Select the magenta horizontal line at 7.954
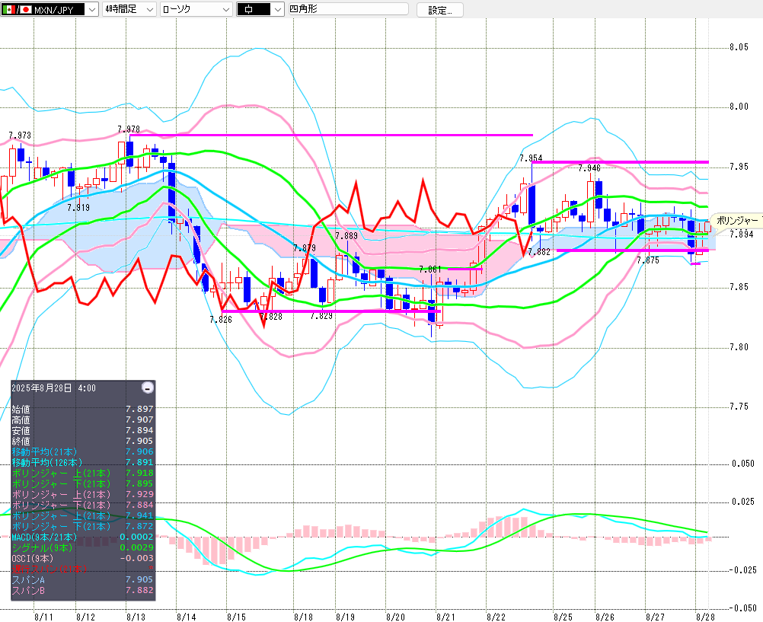763x622 pixels. 621,162
